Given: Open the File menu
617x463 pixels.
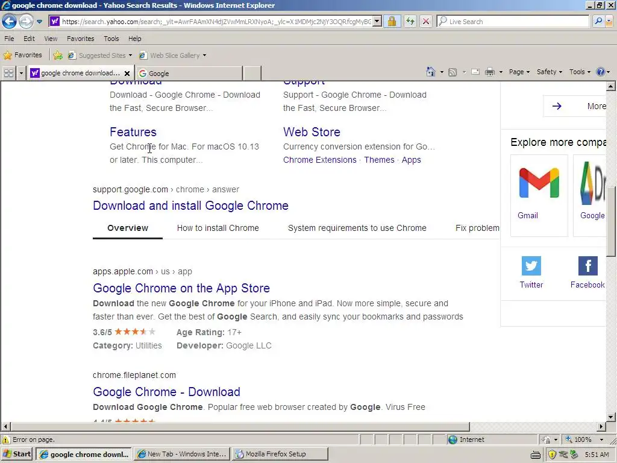Looking at the screenshot, I should pyautogui.click(x=9, y=39).
